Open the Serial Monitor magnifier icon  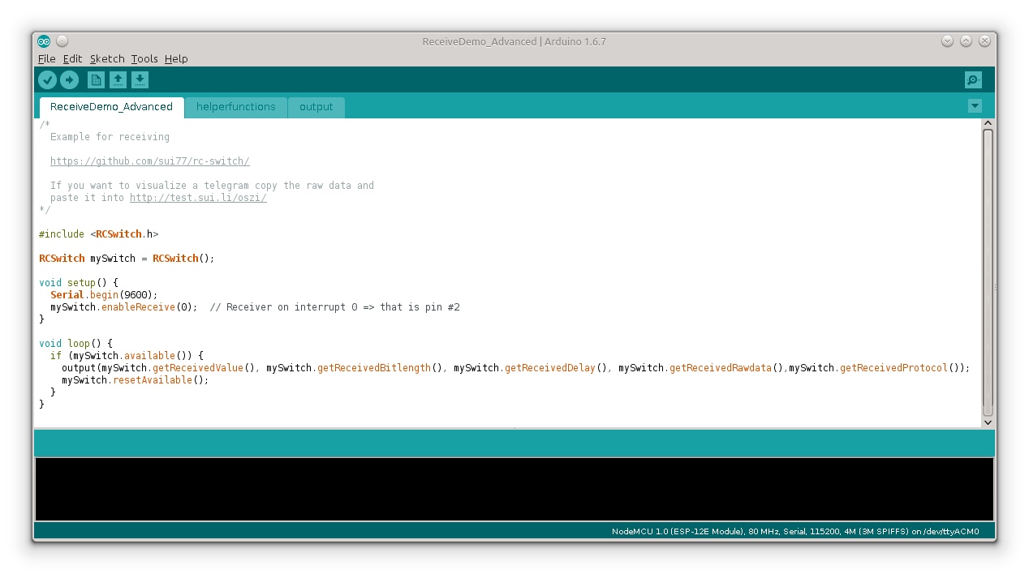pyautogui.click(x=973, y=79)
